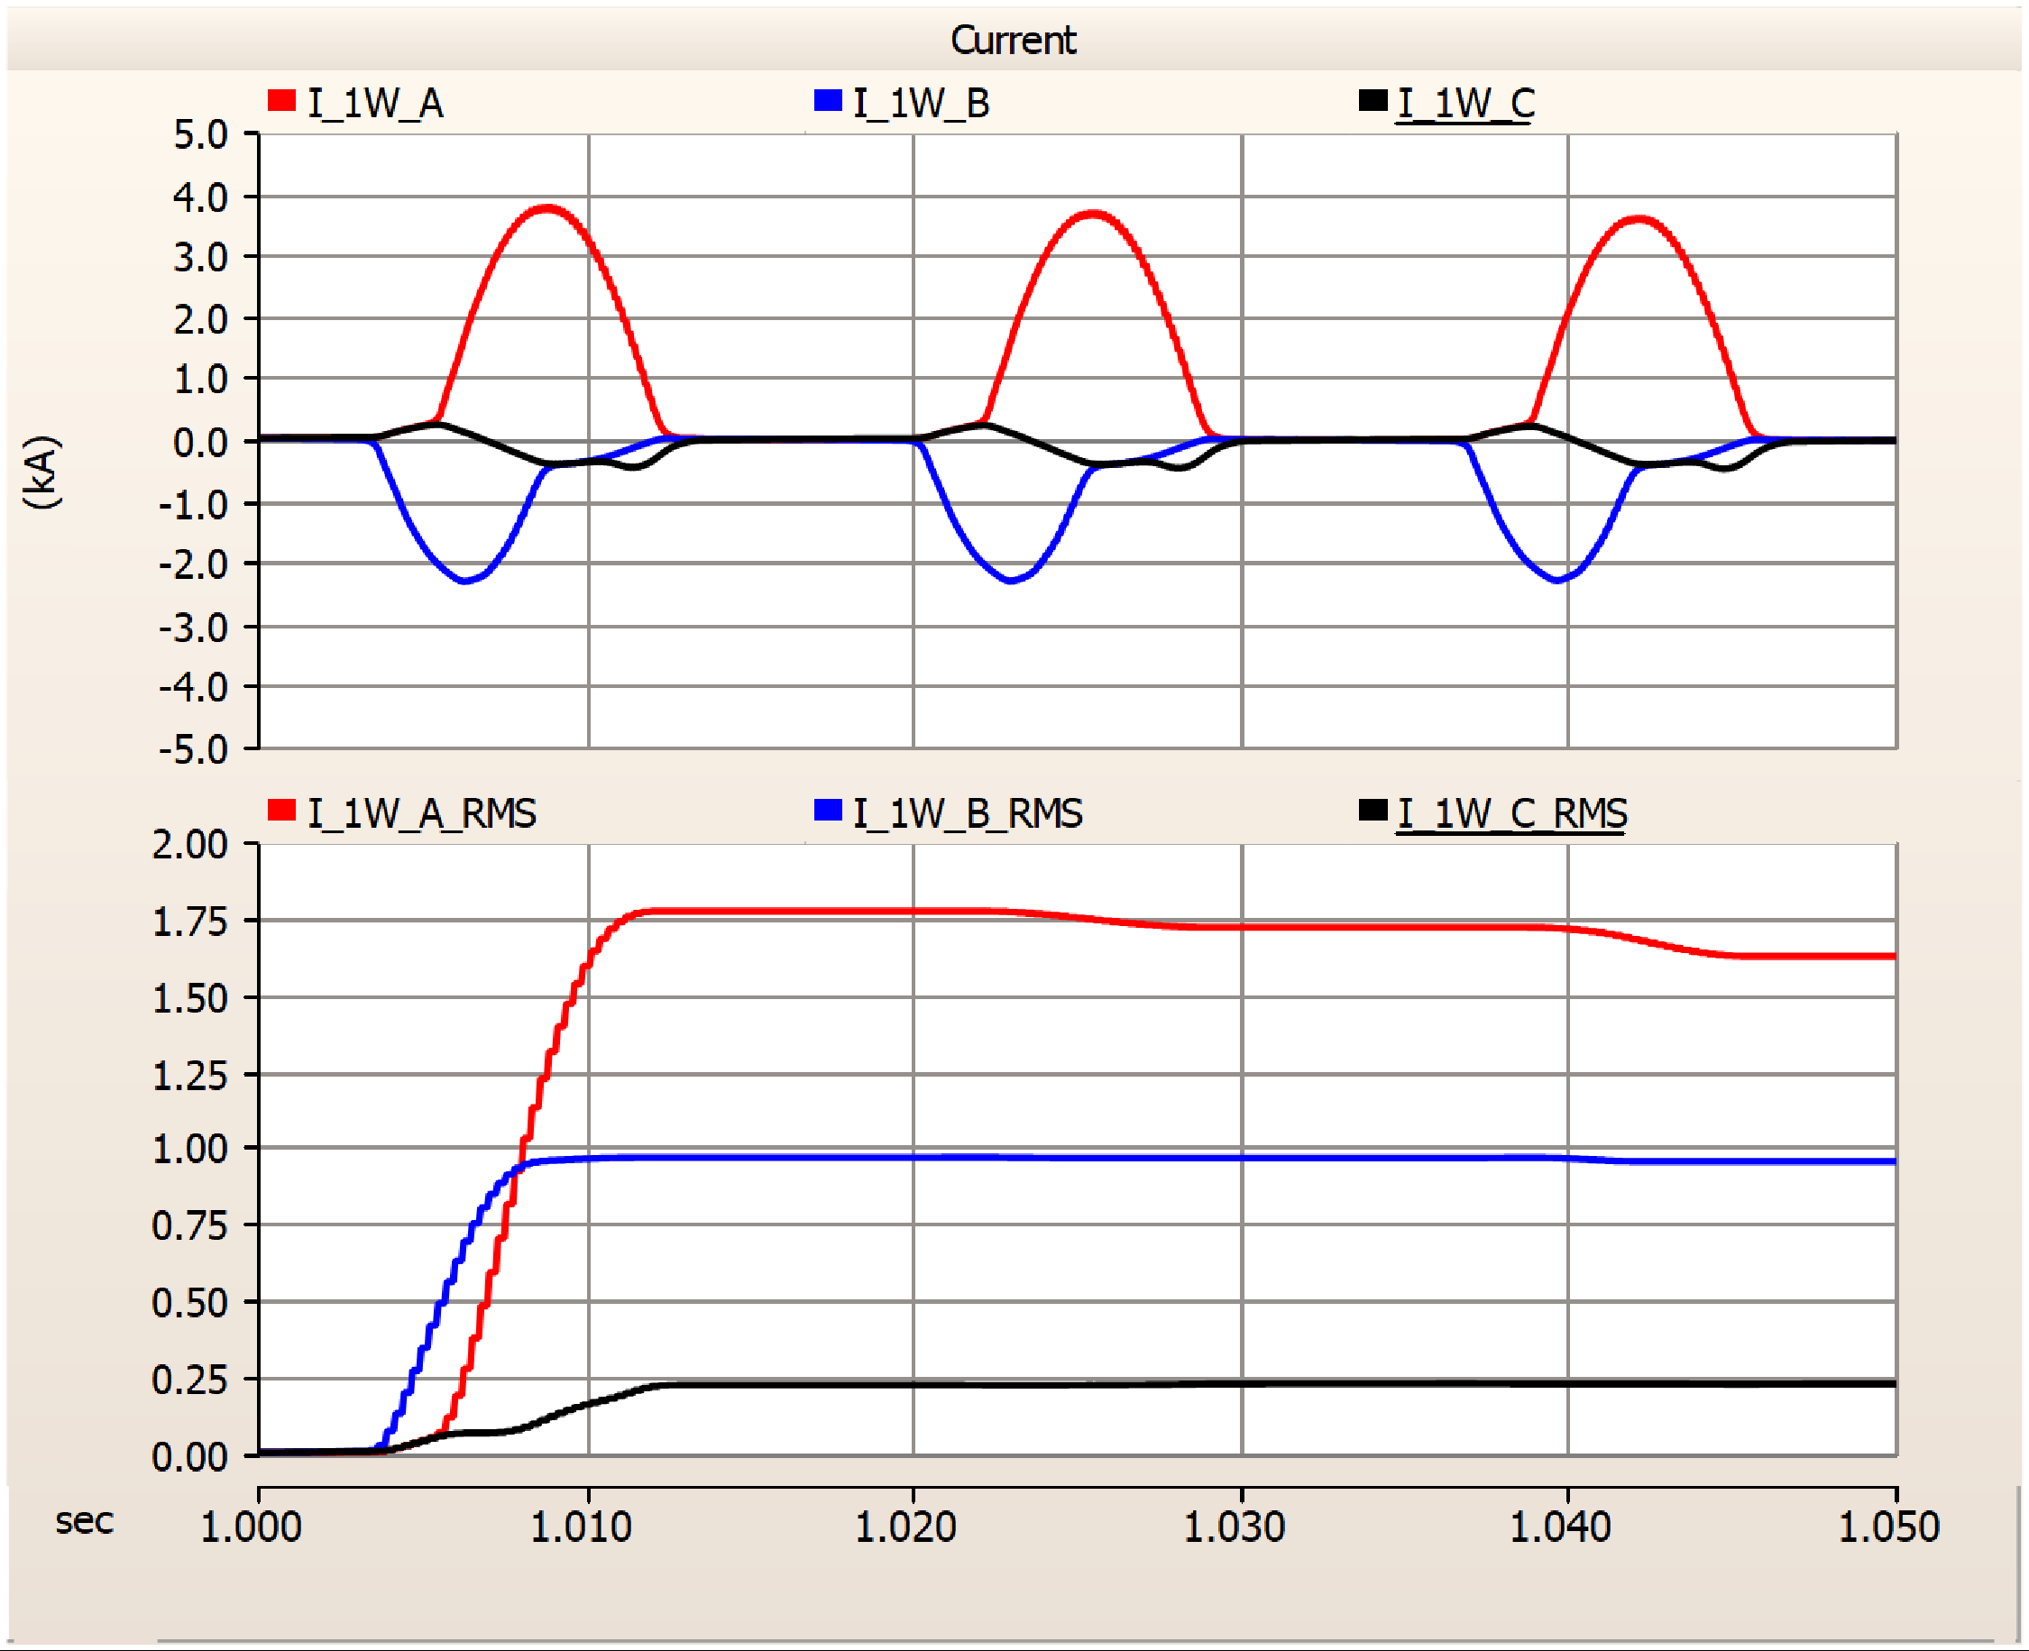Select the I_1W_B_RMS curve label

[968, 813]
